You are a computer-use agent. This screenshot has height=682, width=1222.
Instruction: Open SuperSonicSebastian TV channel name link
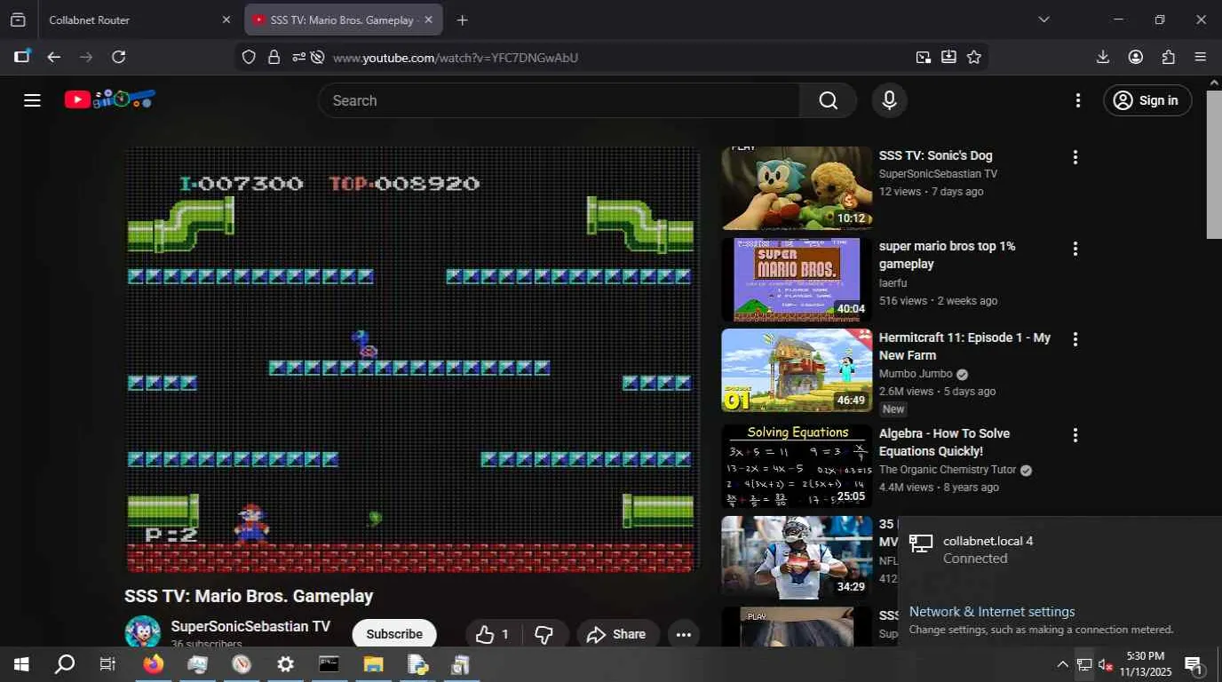point(250,626)
